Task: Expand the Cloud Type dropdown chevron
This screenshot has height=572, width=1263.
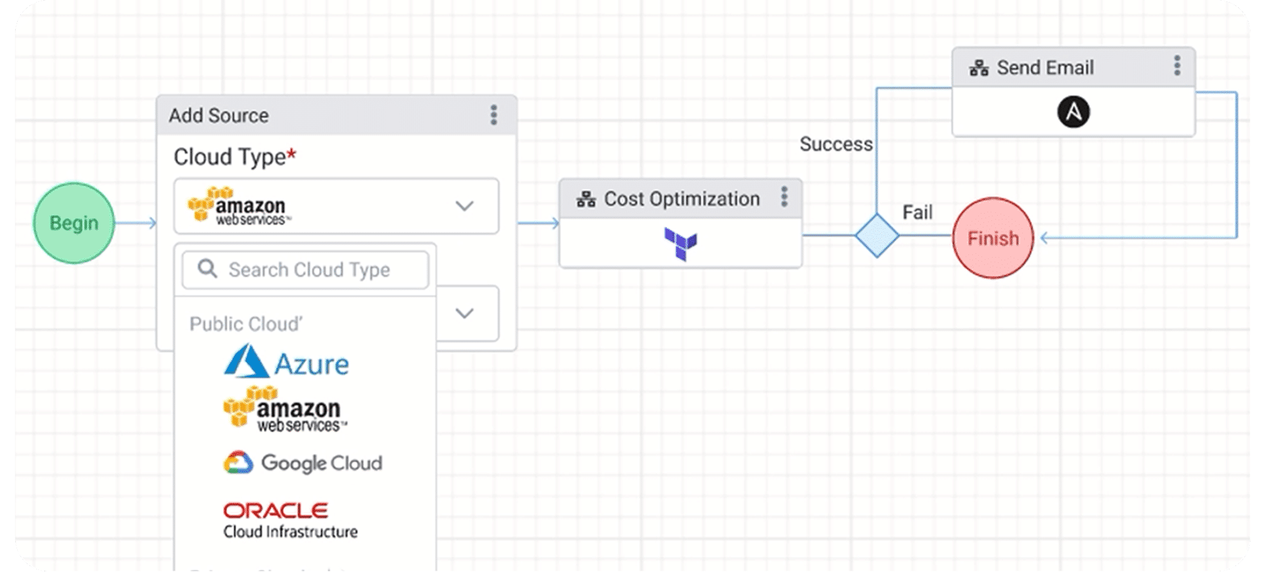Action: point(464,206)
